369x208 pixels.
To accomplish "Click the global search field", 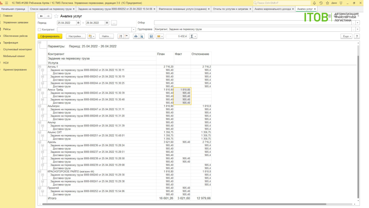I will click(x=282, y=3).
